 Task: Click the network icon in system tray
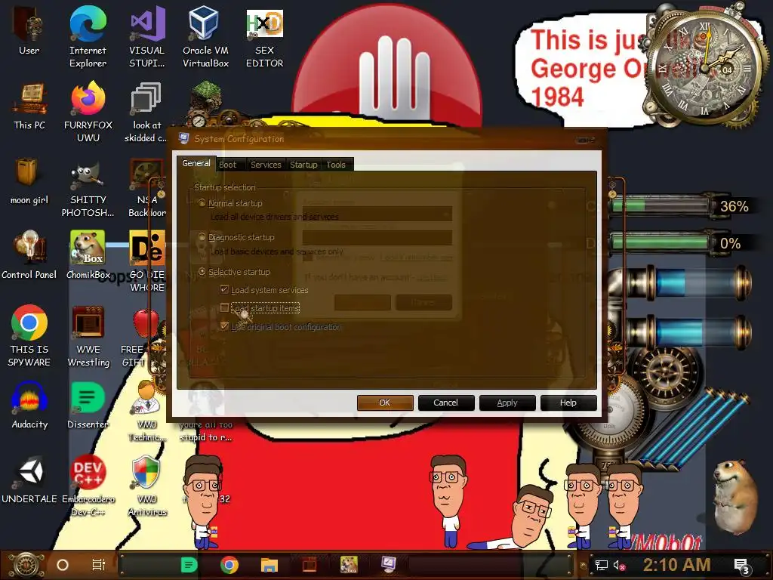(x=601, y=565)
